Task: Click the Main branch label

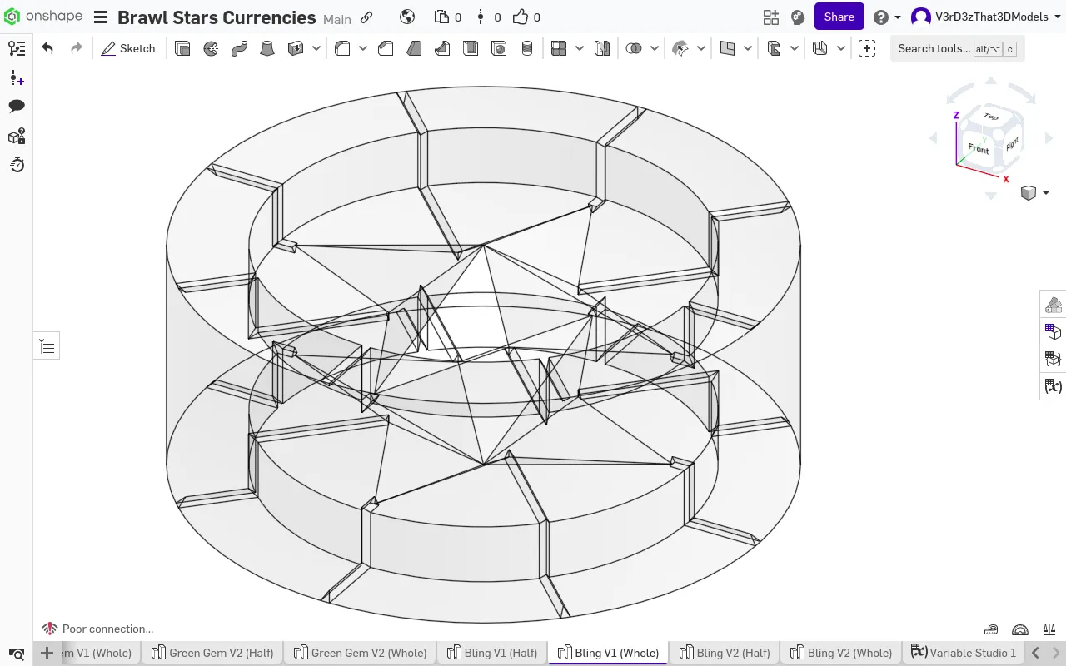Action: (x=337, y=18)
